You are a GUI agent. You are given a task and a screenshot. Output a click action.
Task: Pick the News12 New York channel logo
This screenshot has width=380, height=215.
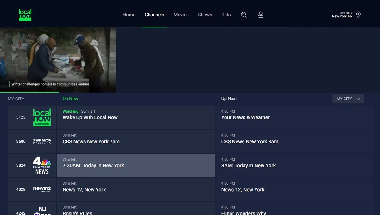tap(42, 189)
